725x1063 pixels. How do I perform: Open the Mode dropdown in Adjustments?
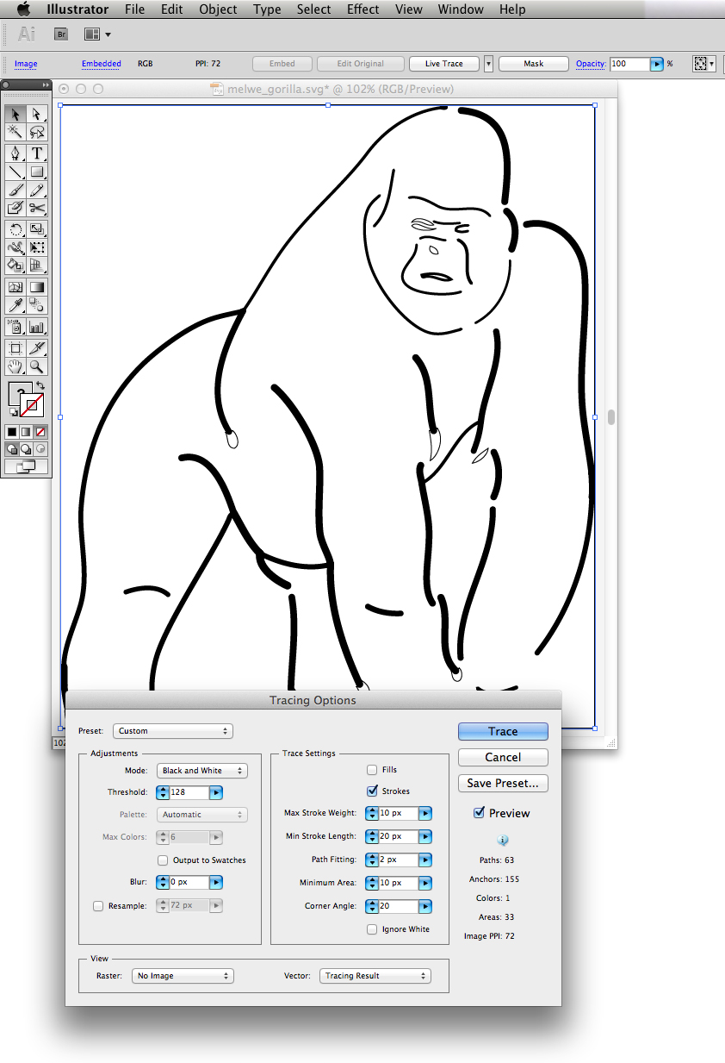click(201, 770)
